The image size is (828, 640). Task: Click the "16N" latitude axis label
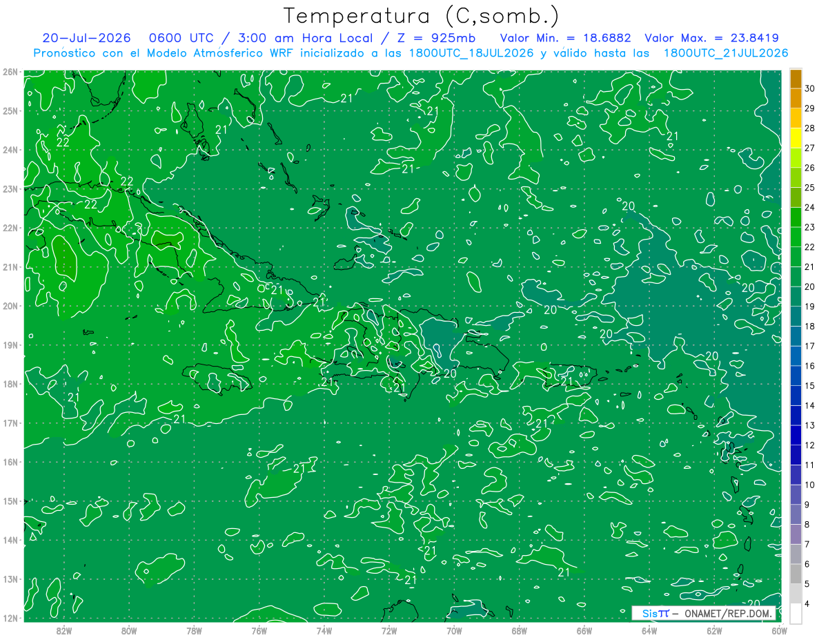(10, 462)
